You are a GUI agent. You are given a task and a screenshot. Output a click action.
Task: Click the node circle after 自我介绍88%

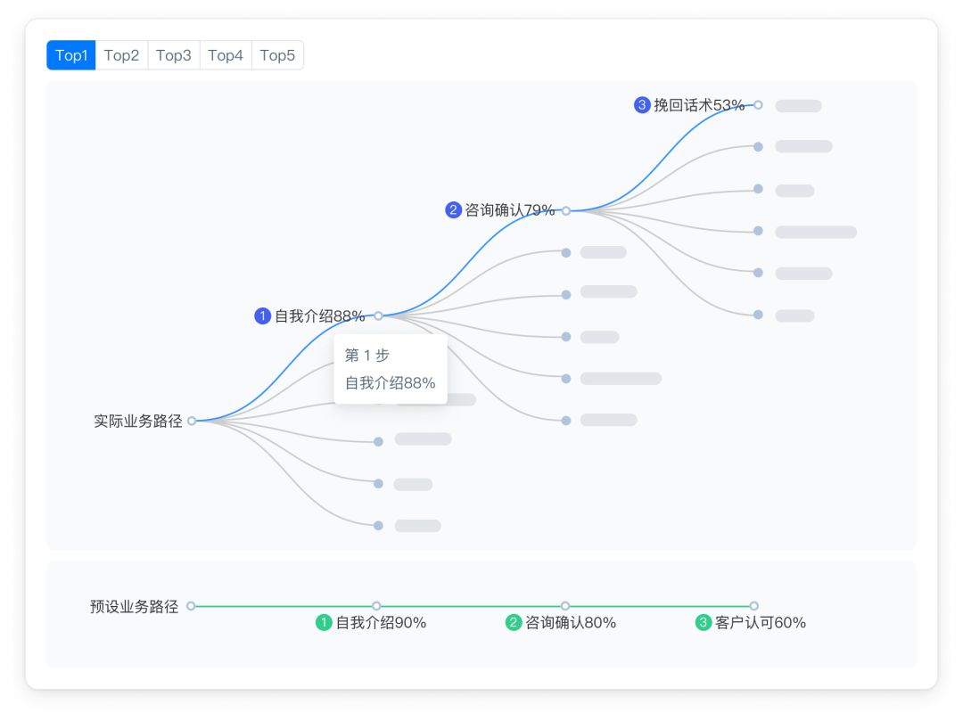pos(378,316)
